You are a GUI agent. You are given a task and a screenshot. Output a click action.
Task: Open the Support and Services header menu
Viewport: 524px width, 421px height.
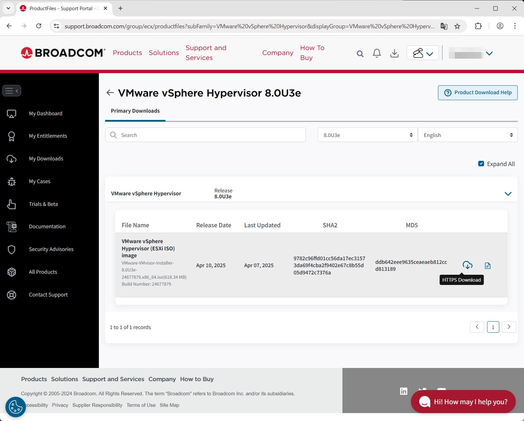point(206,53)
